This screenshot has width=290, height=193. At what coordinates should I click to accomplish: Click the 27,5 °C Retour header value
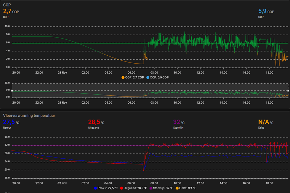pos(11,122)
